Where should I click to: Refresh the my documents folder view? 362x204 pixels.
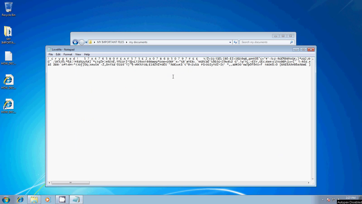(235, 42)
